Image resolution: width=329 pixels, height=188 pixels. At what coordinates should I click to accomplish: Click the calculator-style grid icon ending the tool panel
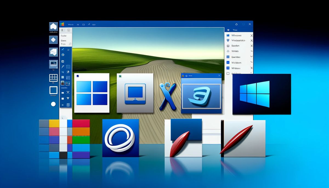tap(68, 105)
